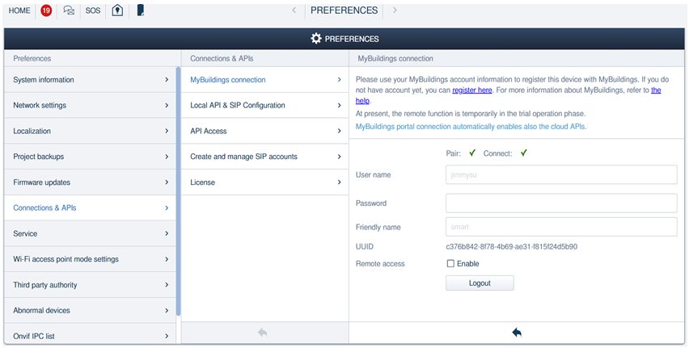Screen dimensions: 689x348
Task: Go to next page with right arrow beside PREFERENCES
Action: (x=395, y=10)
